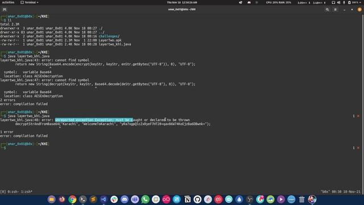
Task: Click the tmux clock showing 18-Nov-21
Action: pos(346,192)
